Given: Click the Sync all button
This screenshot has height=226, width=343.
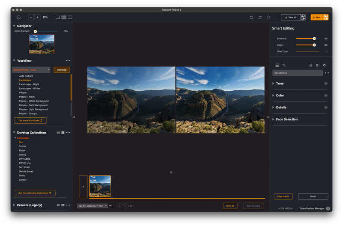Looking at the screenshot, I should coord(230,206).
